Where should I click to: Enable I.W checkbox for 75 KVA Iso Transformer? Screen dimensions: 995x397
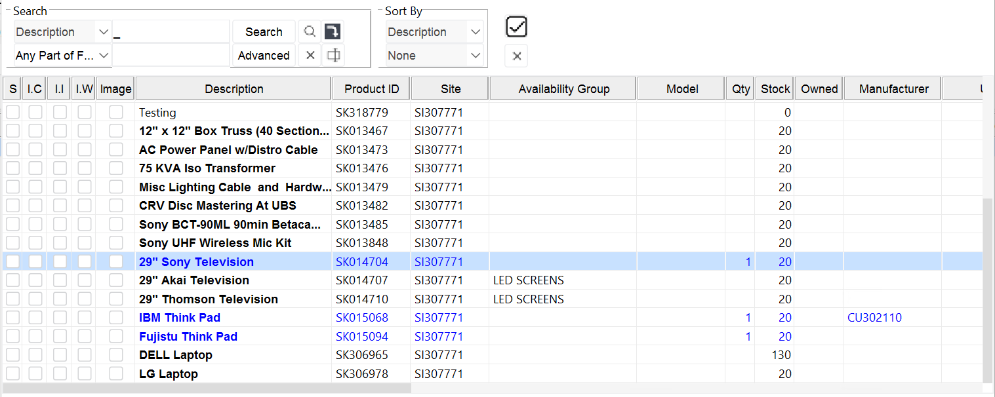click(85, 168)
